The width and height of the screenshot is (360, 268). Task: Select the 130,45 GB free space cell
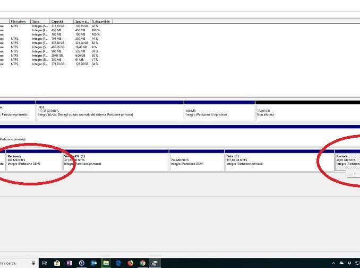[x=82, y=26]
